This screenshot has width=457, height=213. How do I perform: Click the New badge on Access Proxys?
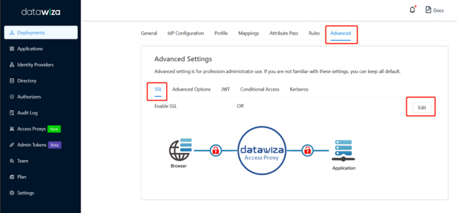[54, 129]
